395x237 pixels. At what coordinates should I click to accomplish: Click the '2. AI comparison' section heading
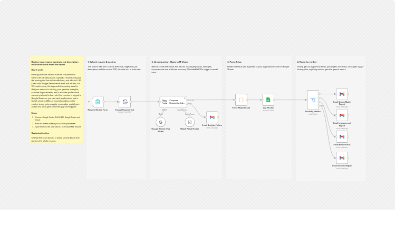[170, 62]
